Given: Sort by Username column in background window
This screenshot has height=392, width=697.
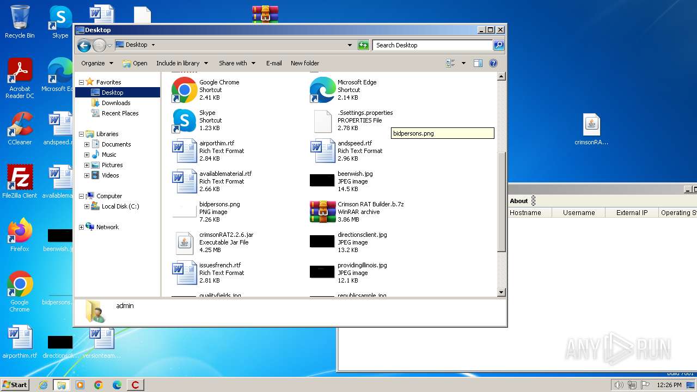Looking at the screenshot, I should [579, 212].
